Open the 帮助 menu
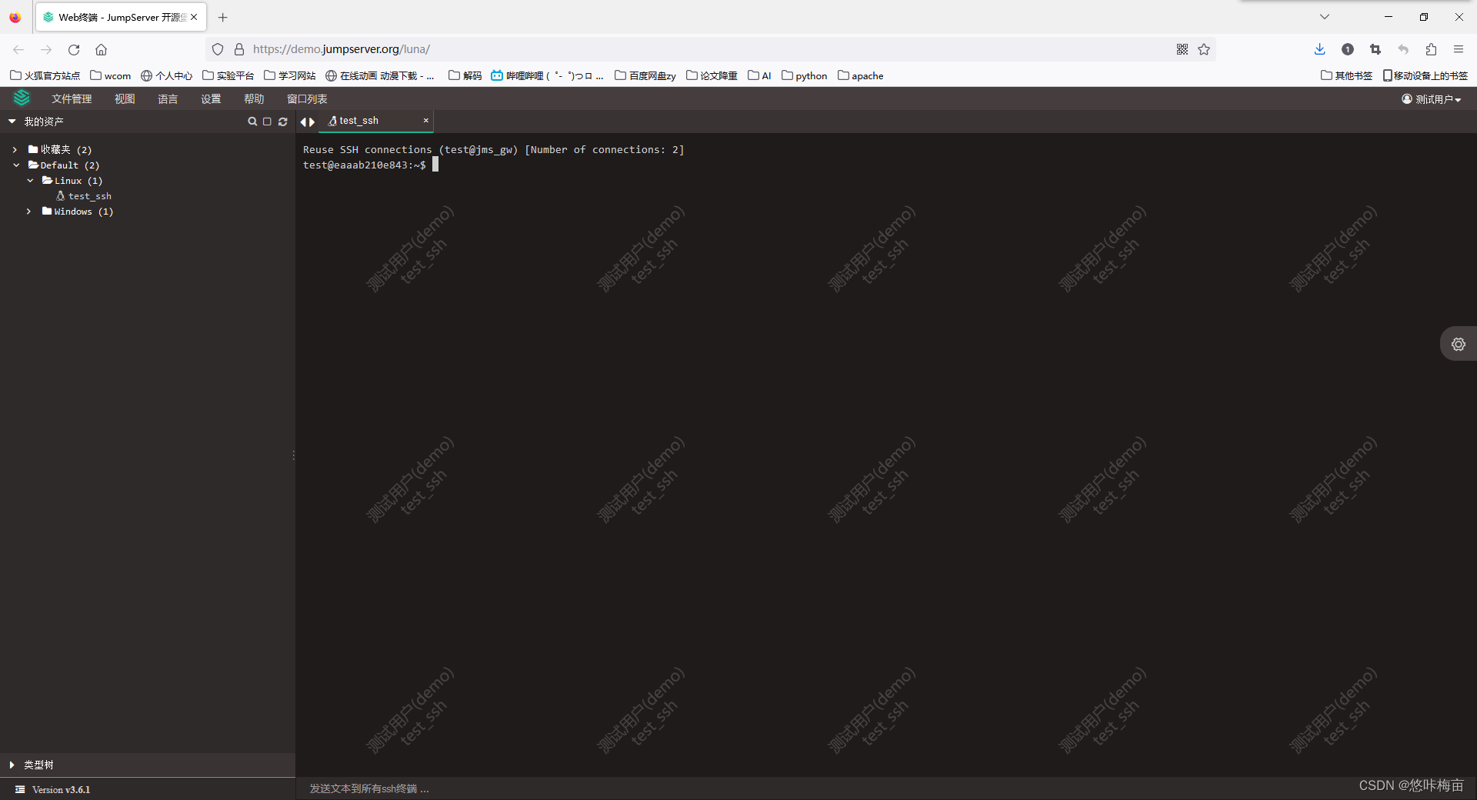Screen dimensions: 1477x800 pos(254,99)
